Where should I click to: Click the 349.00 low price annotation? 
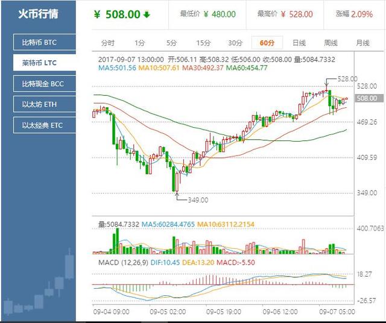198,200
